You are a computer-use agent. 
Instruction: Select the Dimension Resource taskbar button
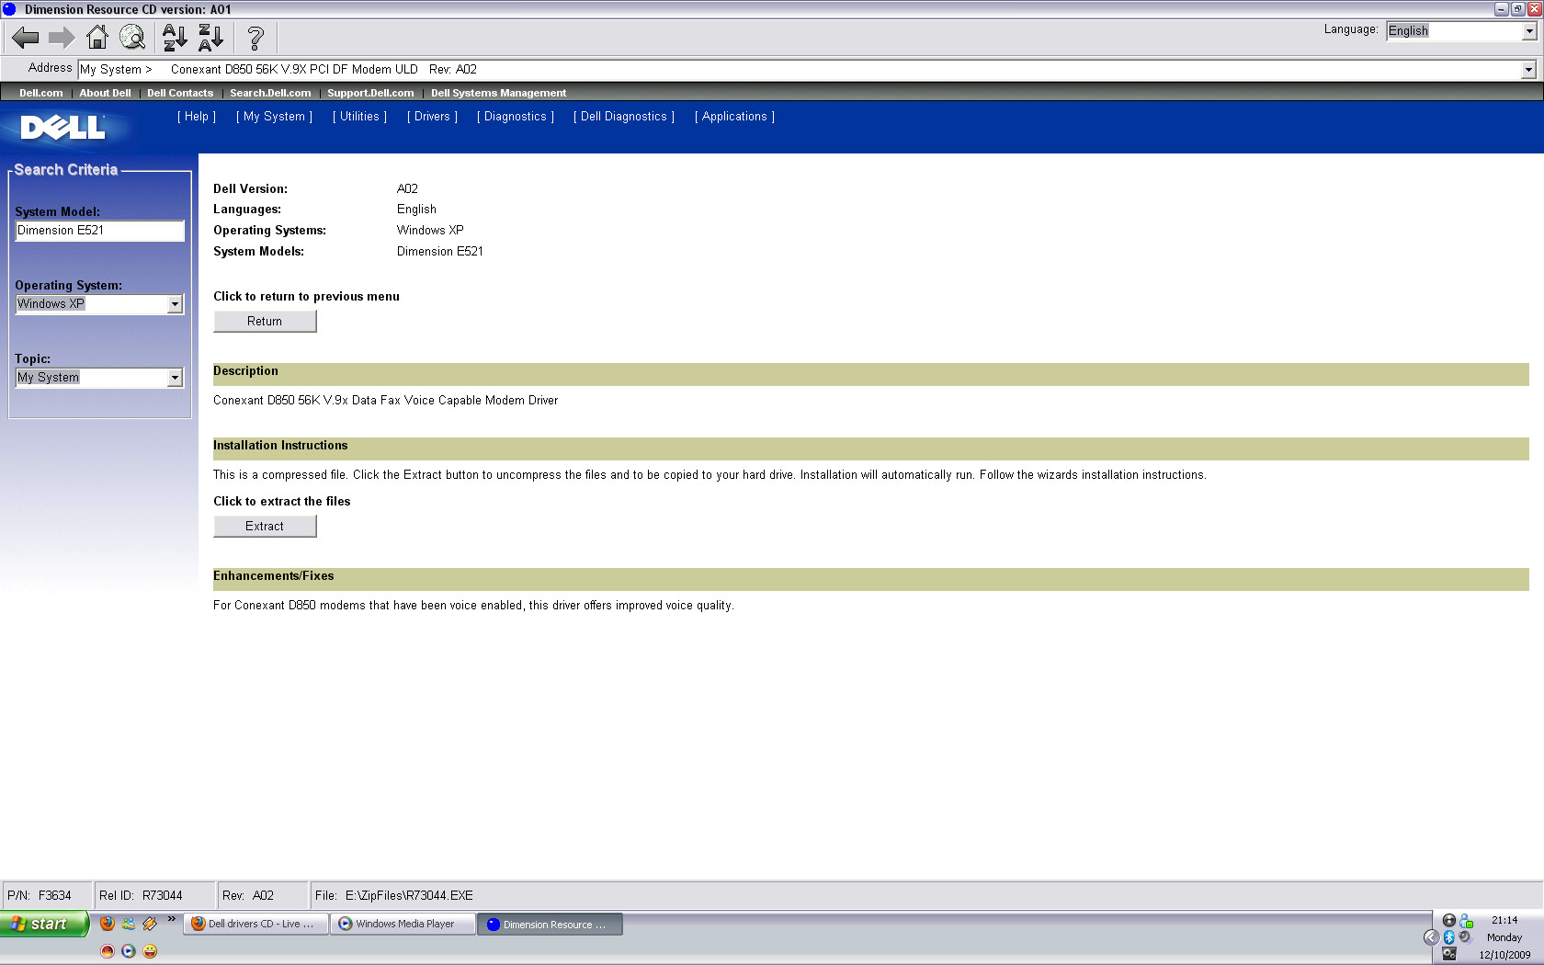point(551,924)
